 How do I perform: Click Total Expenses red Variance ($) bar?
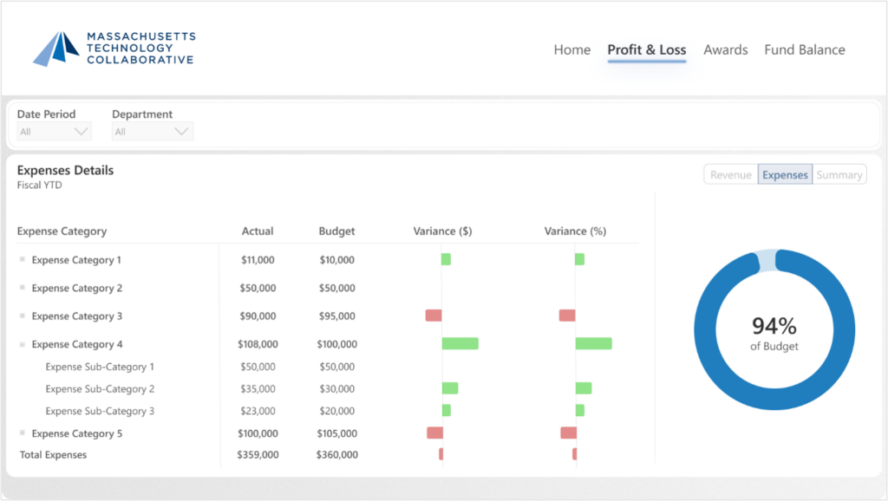click(441, 454)
